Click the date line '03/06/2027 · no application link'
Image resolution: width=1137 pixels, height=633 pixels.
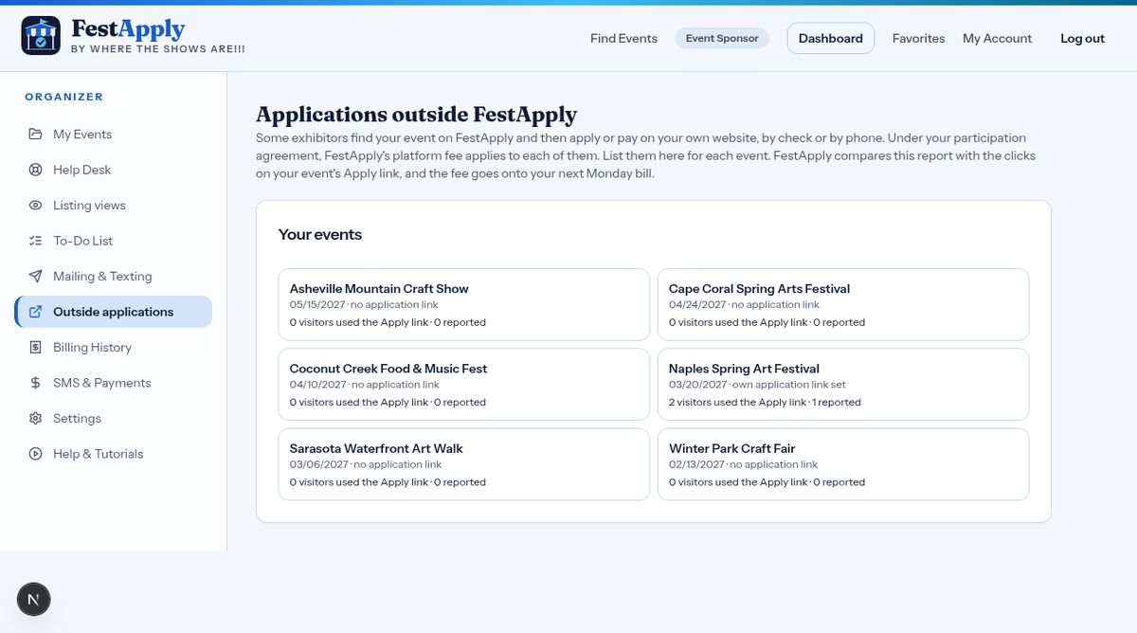click(366, 464)
